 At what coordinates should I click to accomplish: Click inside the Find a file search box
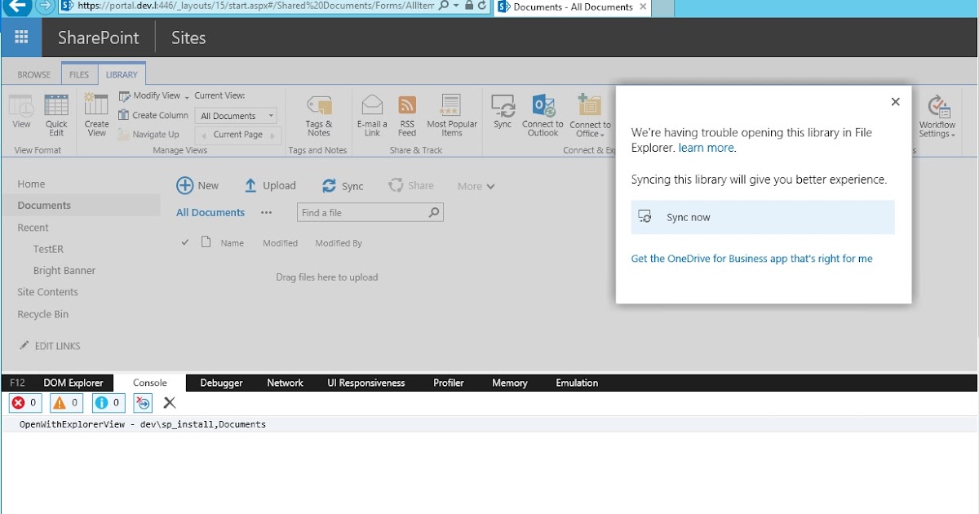click(363, 212)
